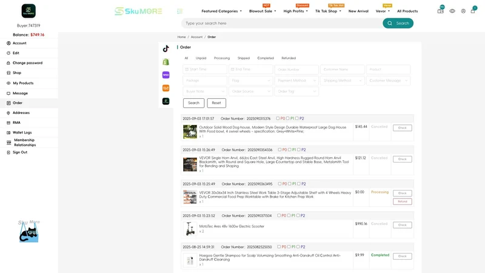
Task: Click the eye (viewed items) icon in the header
Action: [x=452, y=11]
